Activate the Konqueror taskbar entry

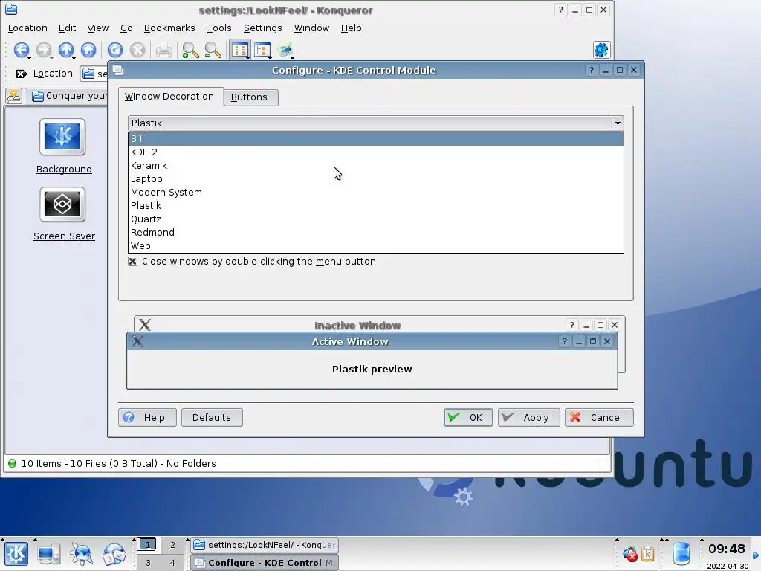pos(265,545)
